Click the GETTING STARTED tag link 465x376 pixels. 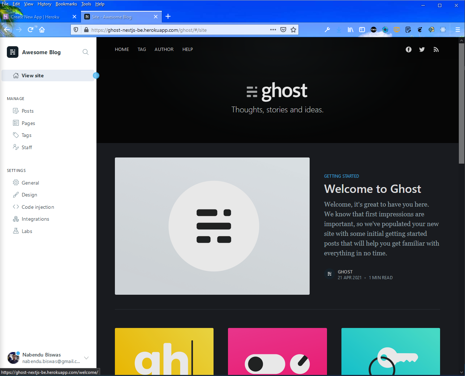(x=341, y=176)
